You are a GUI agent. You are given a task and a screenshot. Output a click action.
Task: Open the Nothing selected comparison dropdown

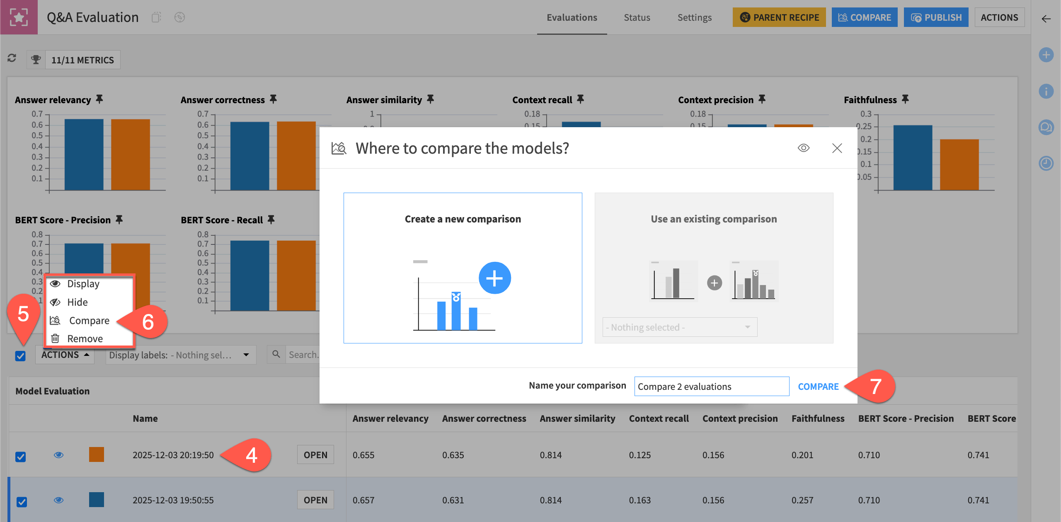[679, 327]
